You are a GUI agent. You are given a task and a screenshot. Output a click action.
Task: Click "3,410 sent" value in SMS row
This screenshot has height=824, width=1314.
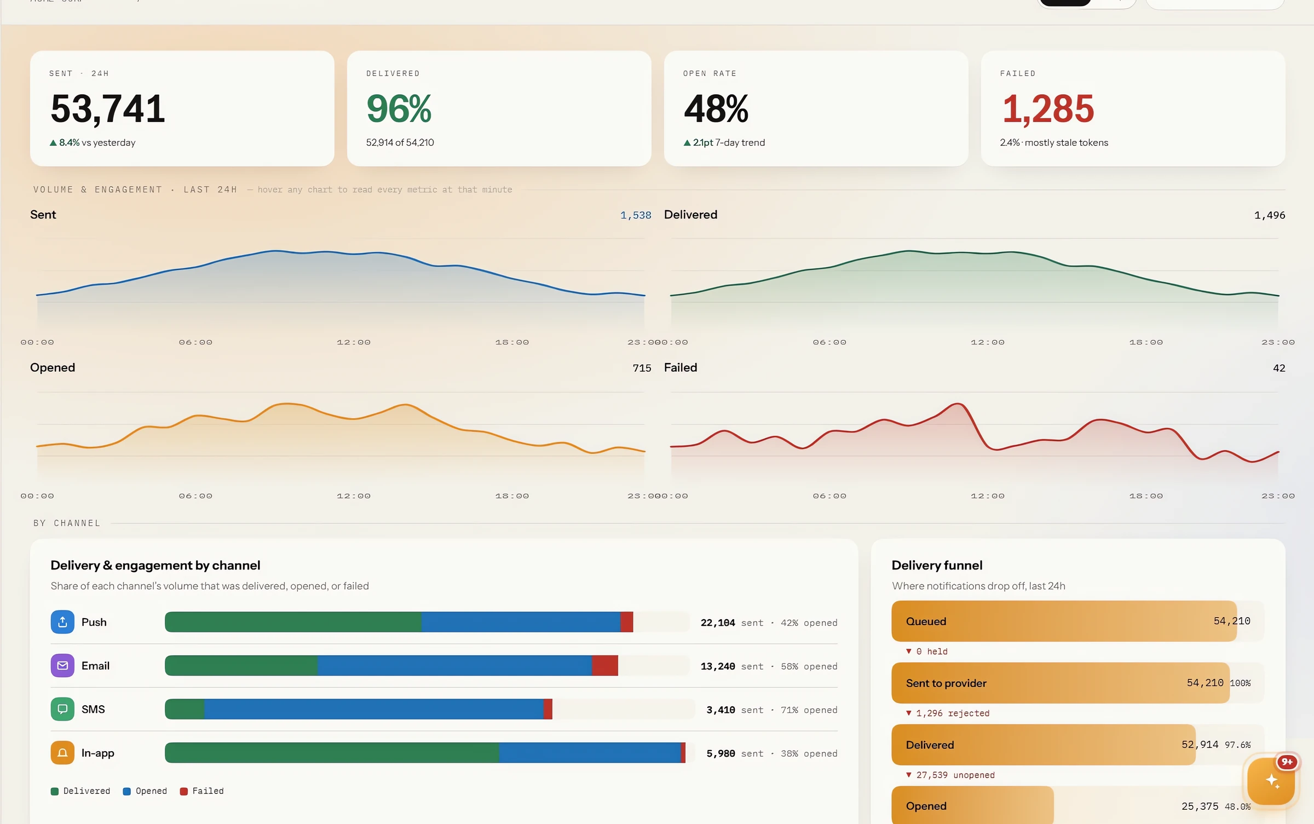click(735, 710)
